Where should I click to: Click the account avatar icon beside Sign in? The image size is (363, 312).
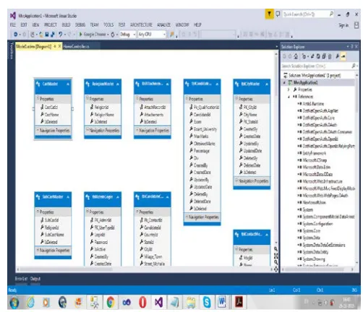tap(356, 25)
